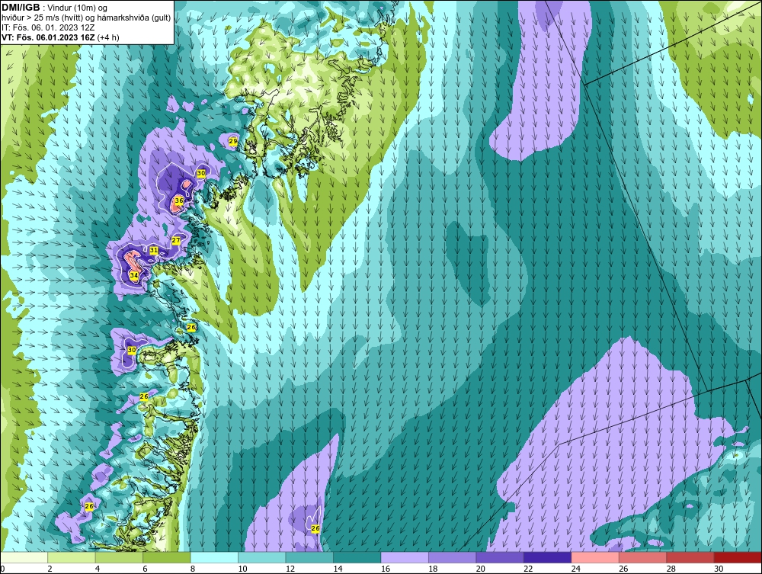Click the yellow gust label 29
This screenshot has width=762, height=574.
pos(232,141)
